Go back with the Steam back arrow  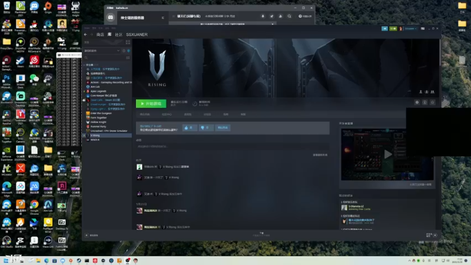coord(85,35)
